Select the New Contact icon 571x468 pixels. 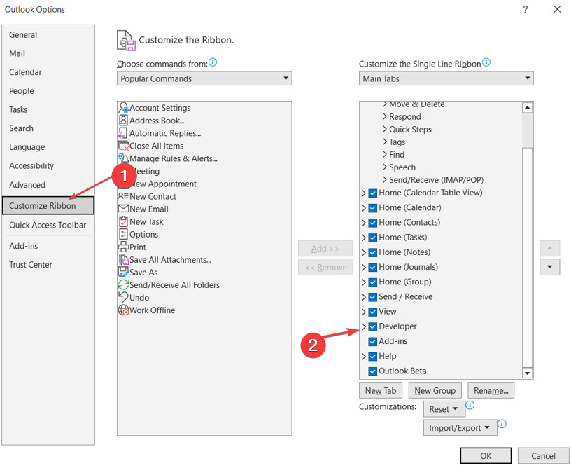(x=123, y=196)
